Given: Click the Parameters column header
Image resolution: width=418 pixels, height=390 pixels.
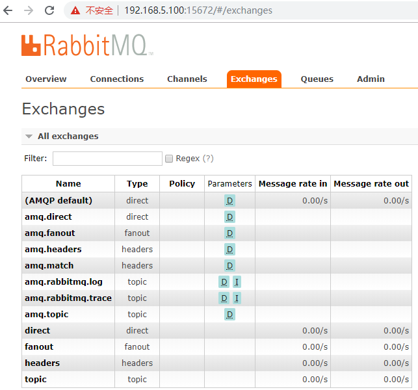Looking at the screenshot, I should 229,184.
